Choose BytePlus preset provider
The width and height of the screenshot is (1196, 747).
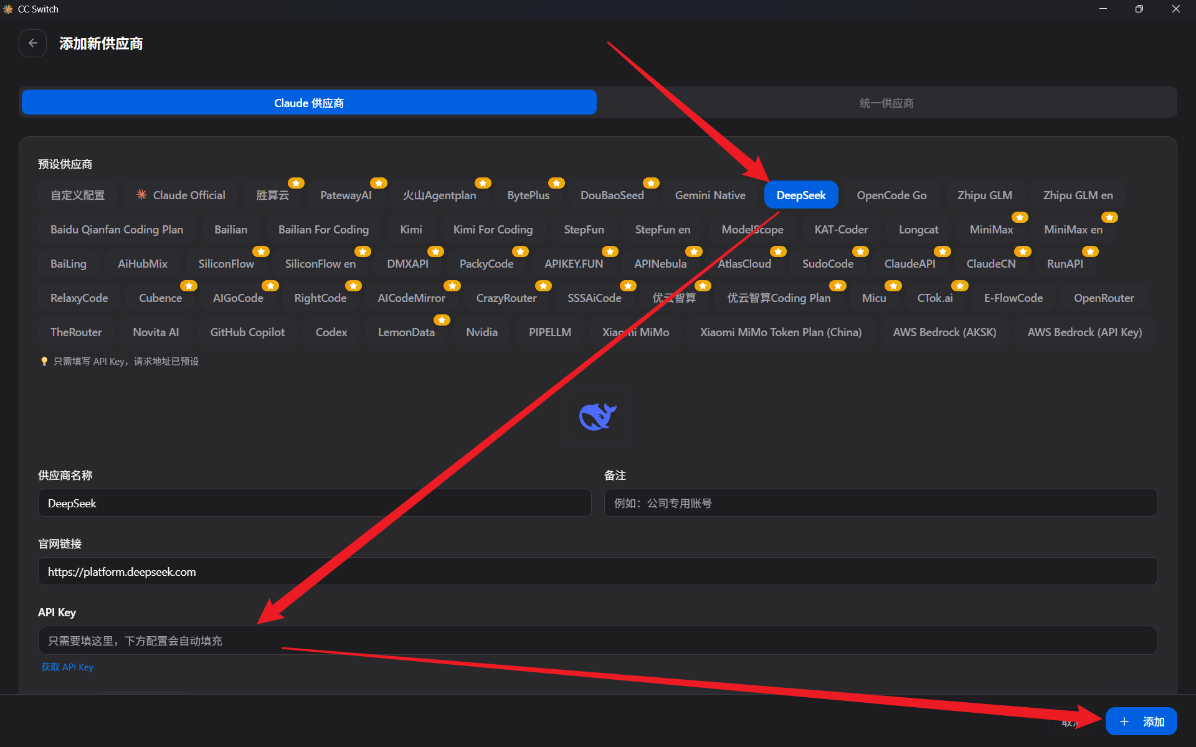coord(528,195)
